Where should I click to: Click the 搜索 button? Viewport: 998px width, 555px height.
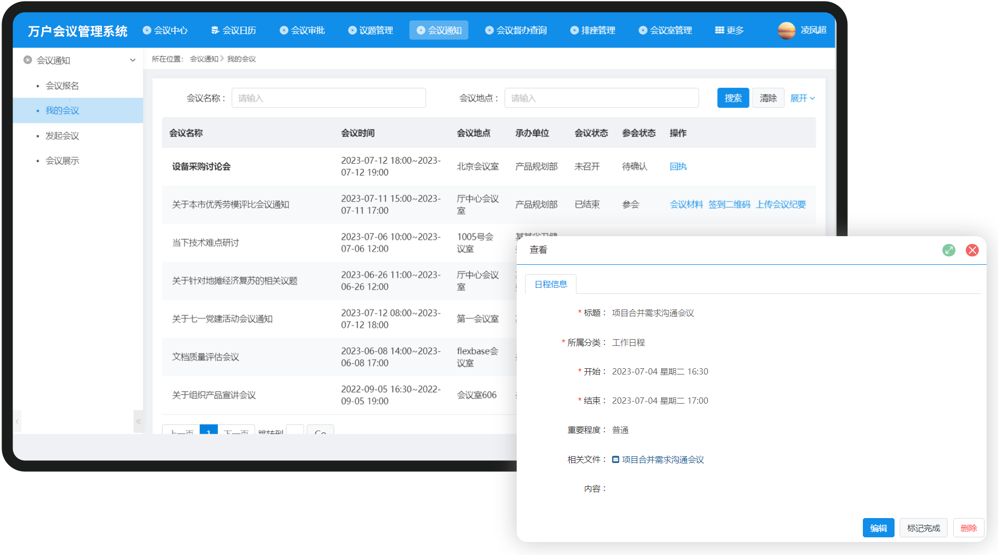733,98
